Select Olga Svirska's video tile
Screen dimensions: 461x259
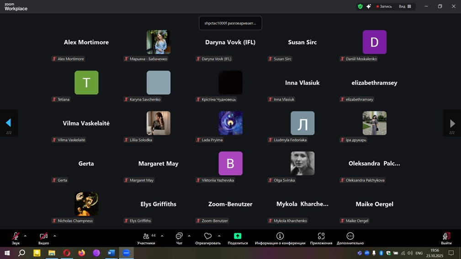302,163
